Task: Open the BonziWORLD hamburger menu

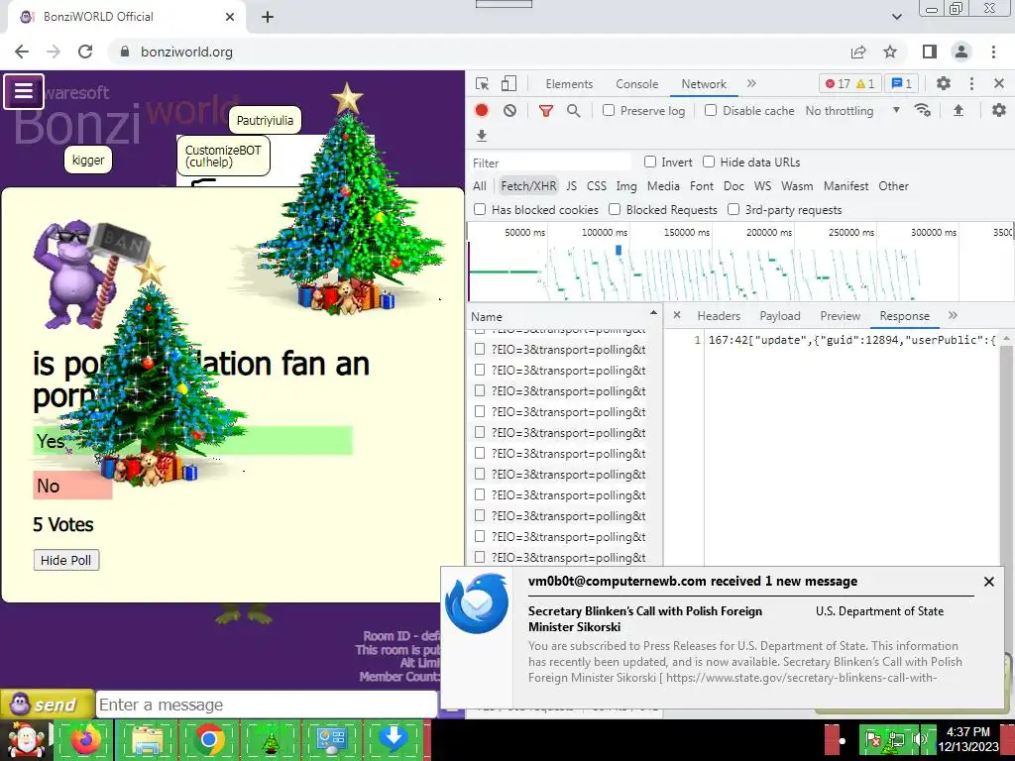Action: [24, 91]
